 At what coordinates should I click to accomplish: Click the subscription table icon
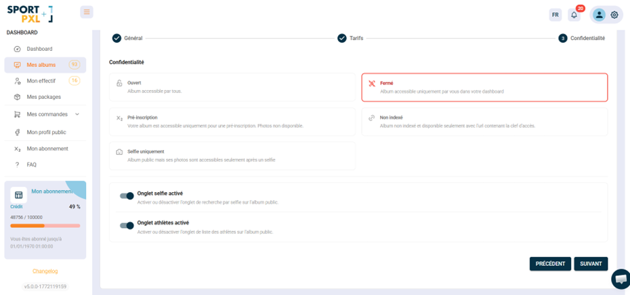[19, 195]
